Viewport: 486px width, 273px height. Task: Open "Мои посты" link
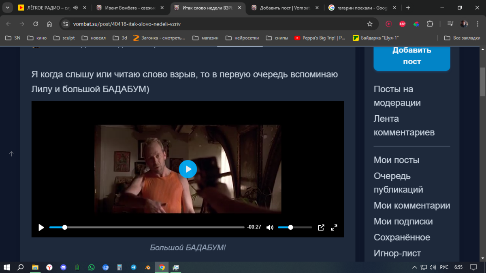[396, 160]
